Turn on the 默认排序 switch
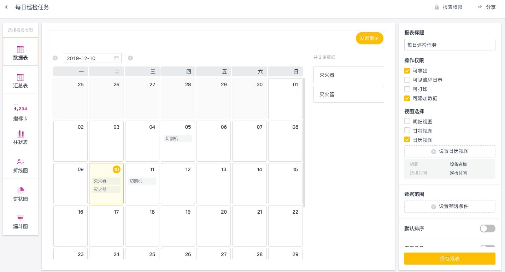Image resolution: width=505 pixels, height=272 pixels. click(x=487, y=228)
